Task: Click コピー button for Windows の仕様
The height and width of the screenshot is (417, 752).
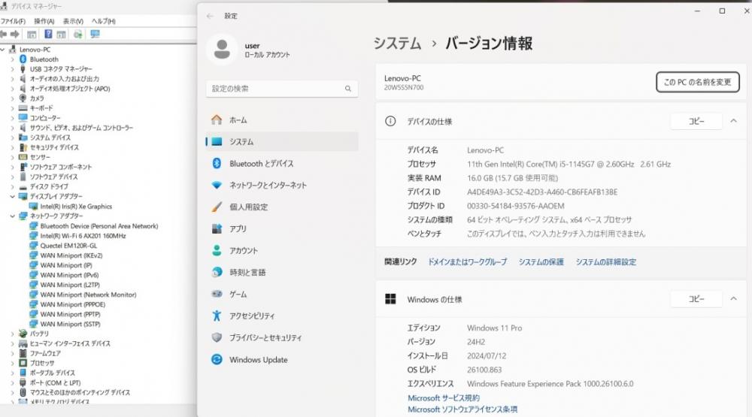Action: (696, 299)
